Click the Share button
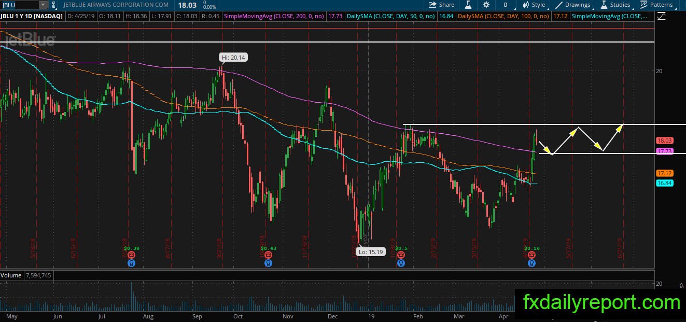 441,5
